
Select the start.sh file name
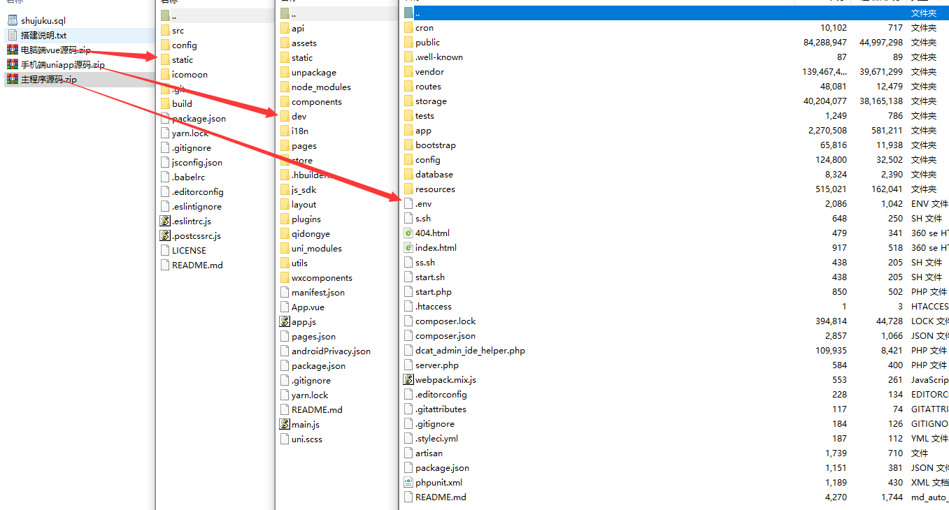(430, 277)
